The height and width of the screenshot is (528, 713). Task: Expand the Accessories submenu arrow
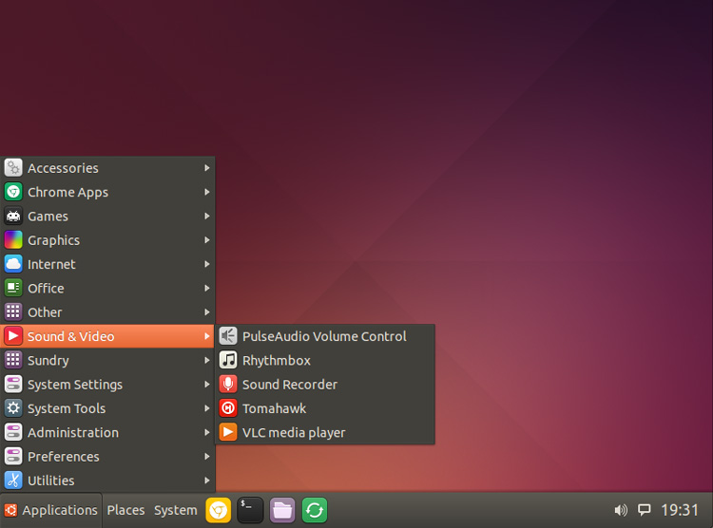[x=207, y=168]
